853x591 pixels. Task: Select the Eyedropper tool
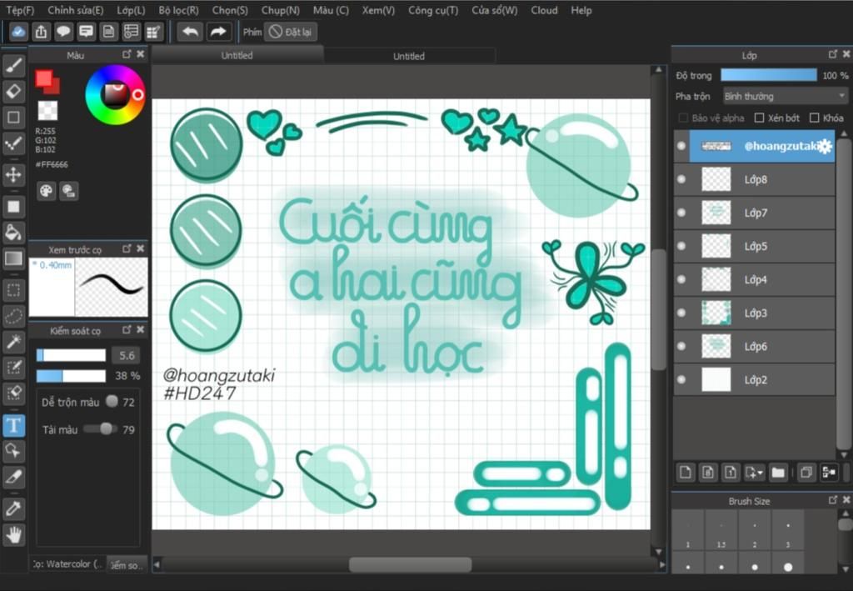point(13,508)
